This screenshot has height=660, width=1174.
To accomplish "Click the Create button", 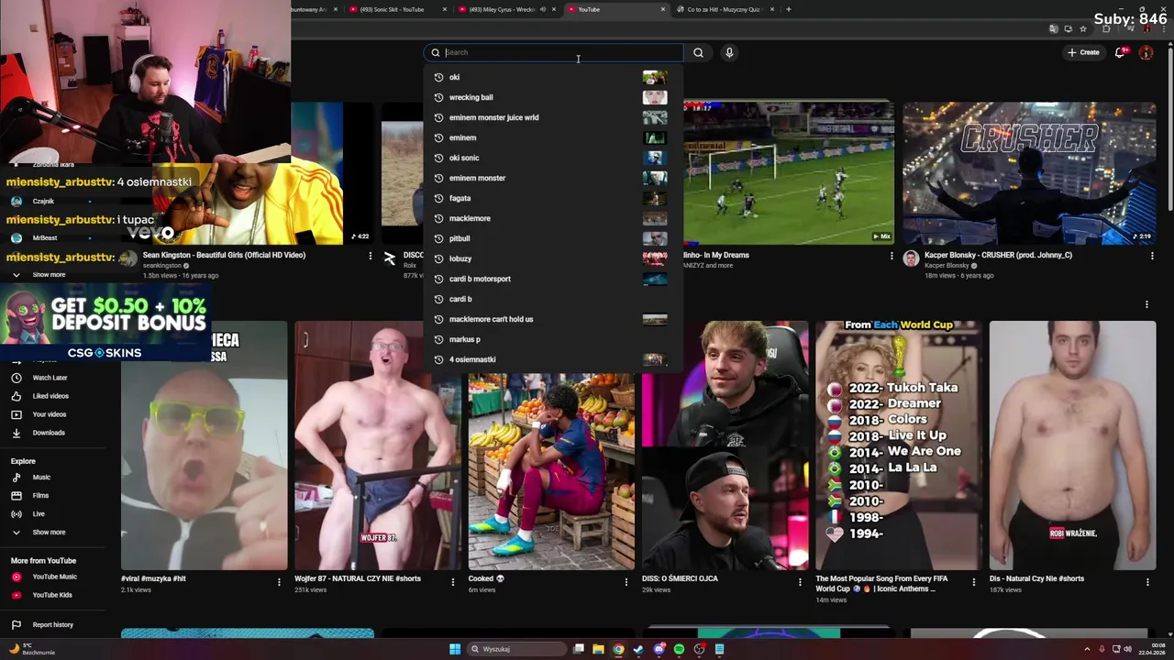I will [1083, 52].
